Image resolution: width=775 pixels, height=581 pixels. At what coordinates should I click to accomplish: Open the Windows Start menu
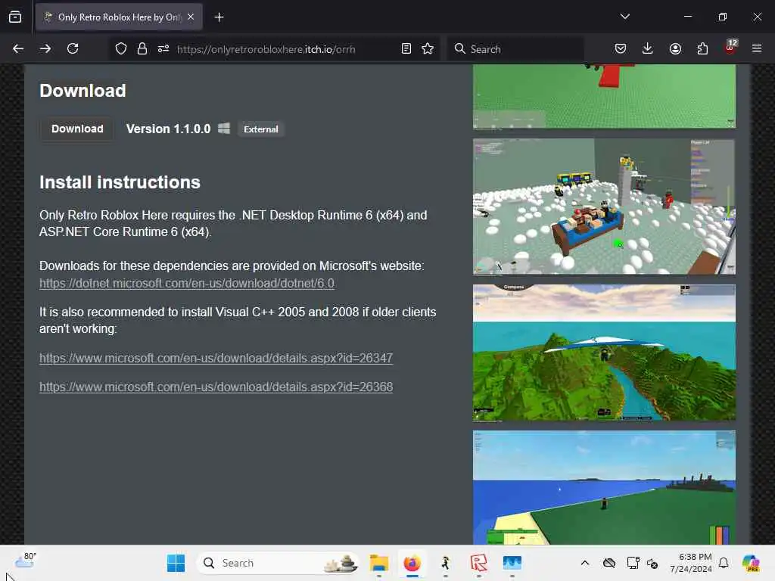click(176, 563)
